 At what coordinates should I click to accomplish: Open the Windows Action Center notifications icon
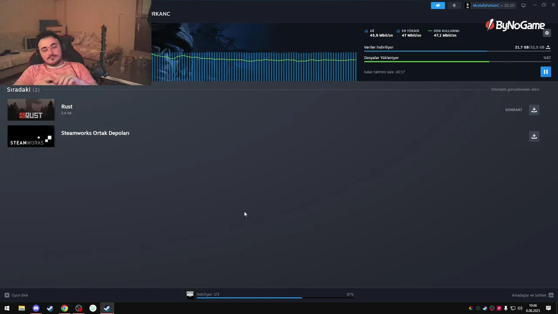548,308
